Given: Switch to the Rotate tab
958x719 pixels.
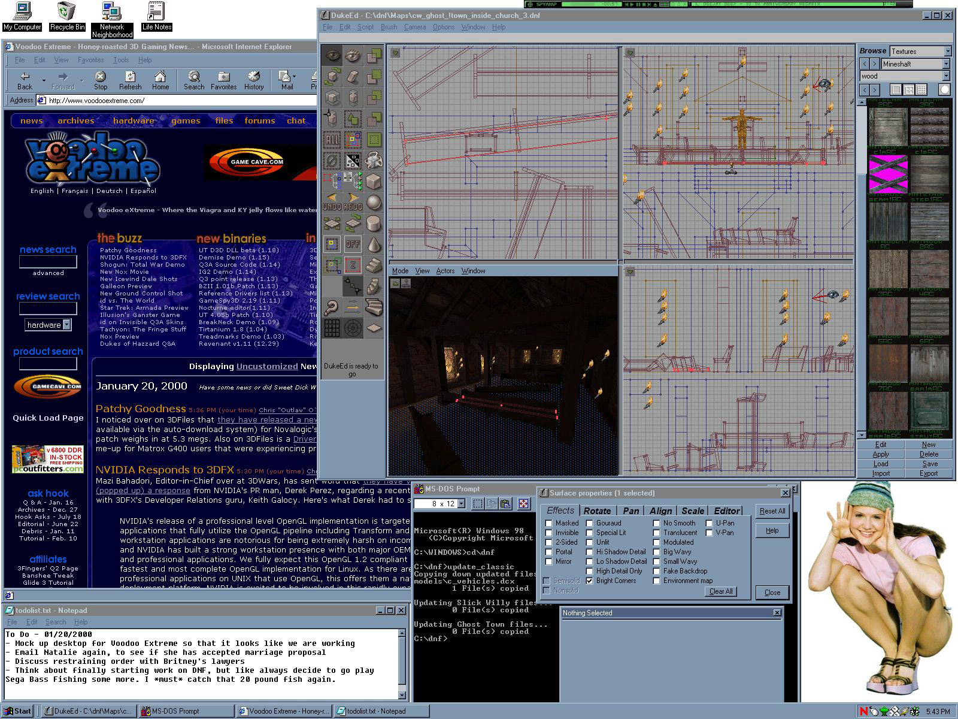Looking at the screenshot, I should (x=597, y=510).
